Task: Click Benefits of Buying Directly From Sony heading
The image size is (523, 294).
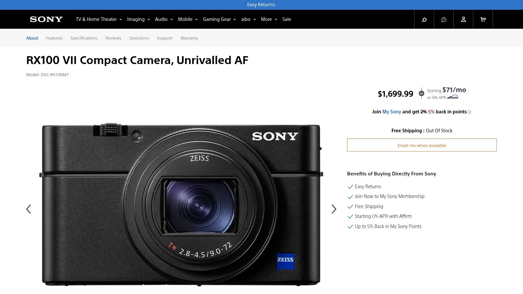Action: (x=392, y=174)
